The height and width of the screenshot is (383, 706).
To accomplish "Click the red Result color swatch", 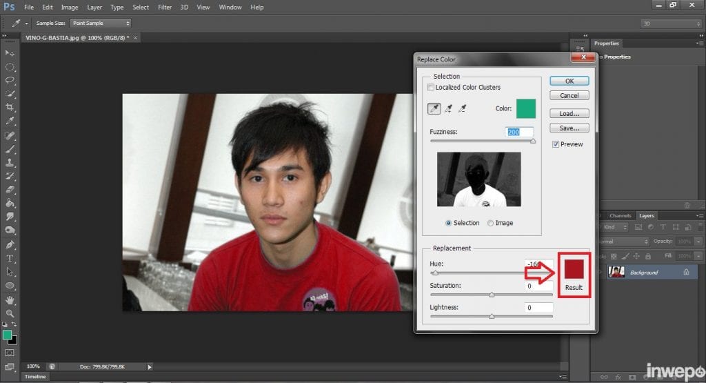I will click(574, 268).
